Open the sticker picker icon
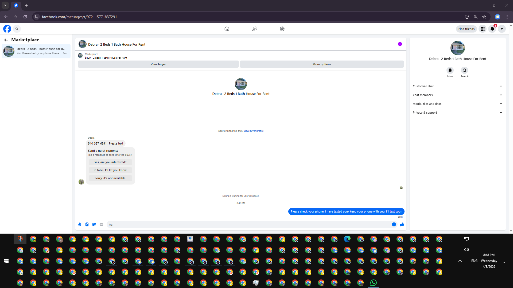 (x=94, y=225)
